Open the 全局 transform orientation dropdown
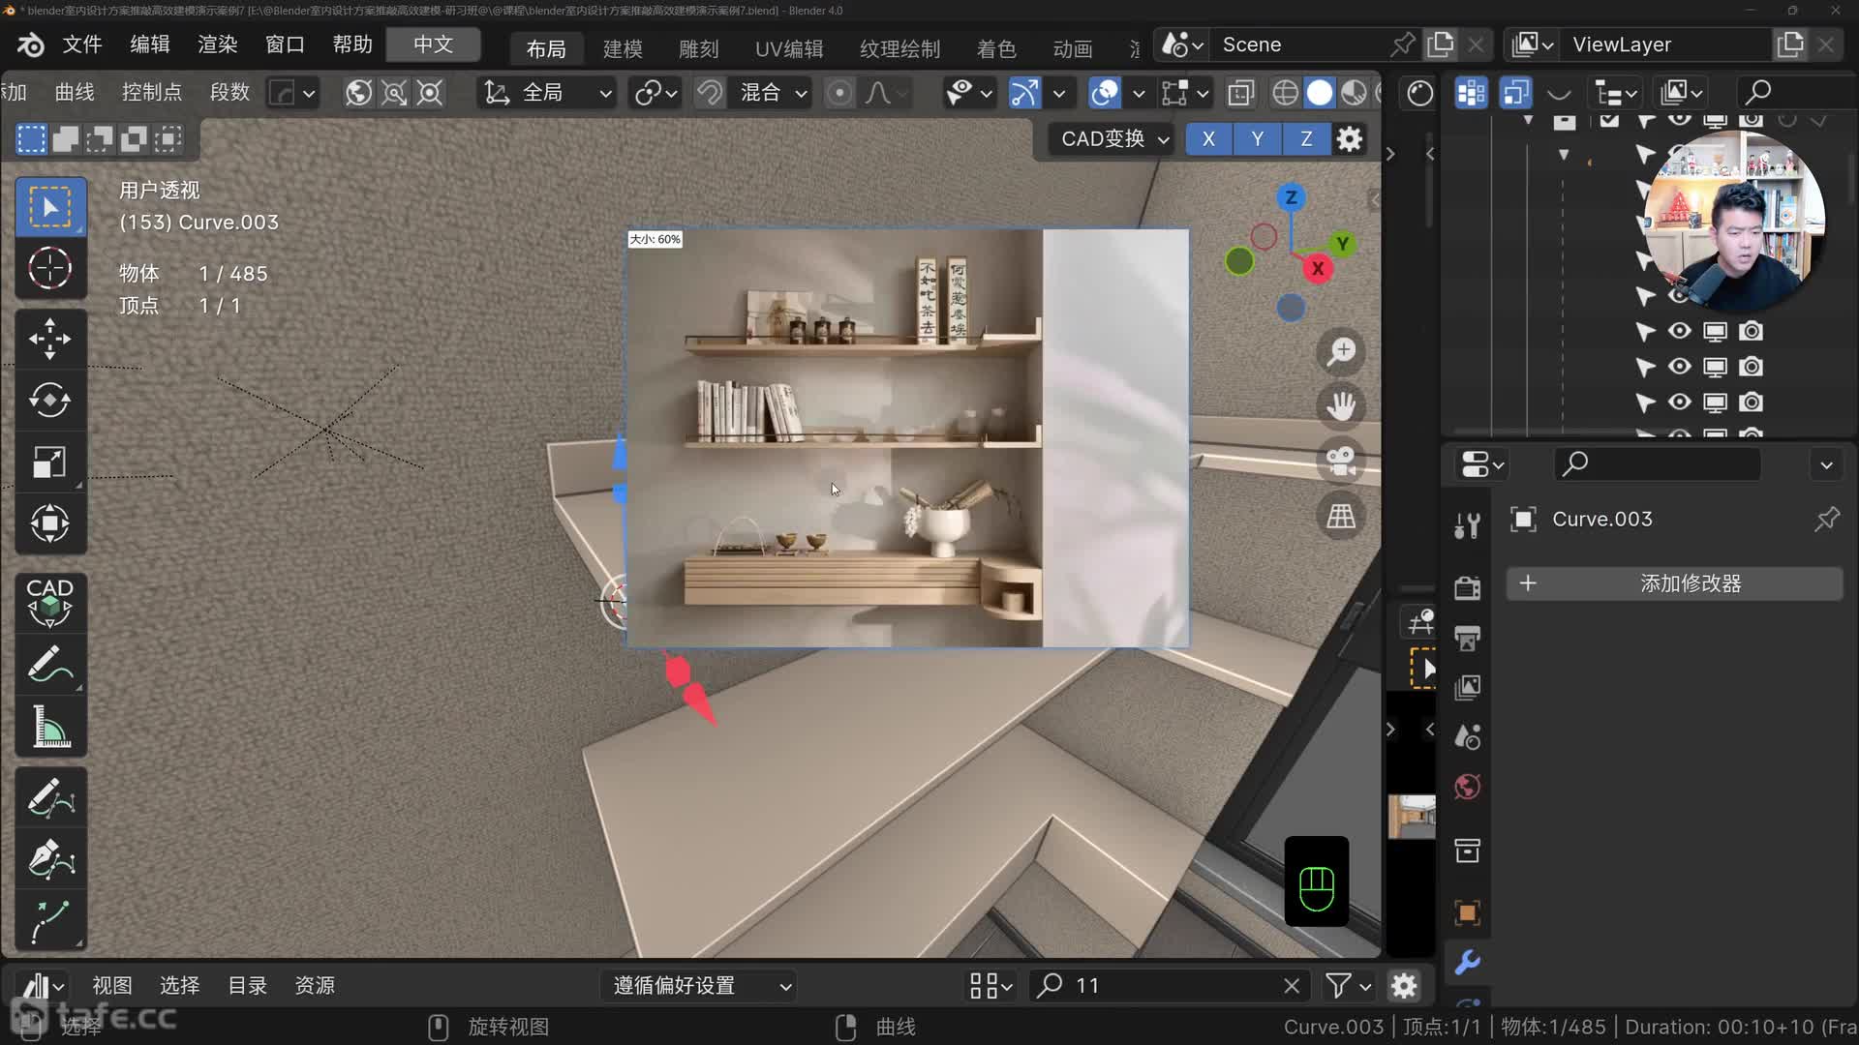1859x1045 pixels. click(549, 93)
